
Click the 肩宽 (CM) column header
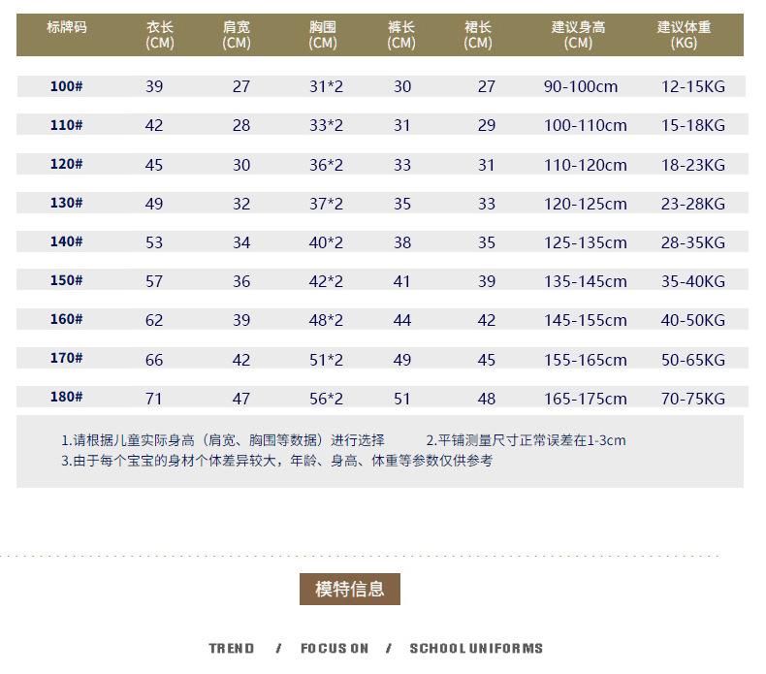(x=237, y=35)
